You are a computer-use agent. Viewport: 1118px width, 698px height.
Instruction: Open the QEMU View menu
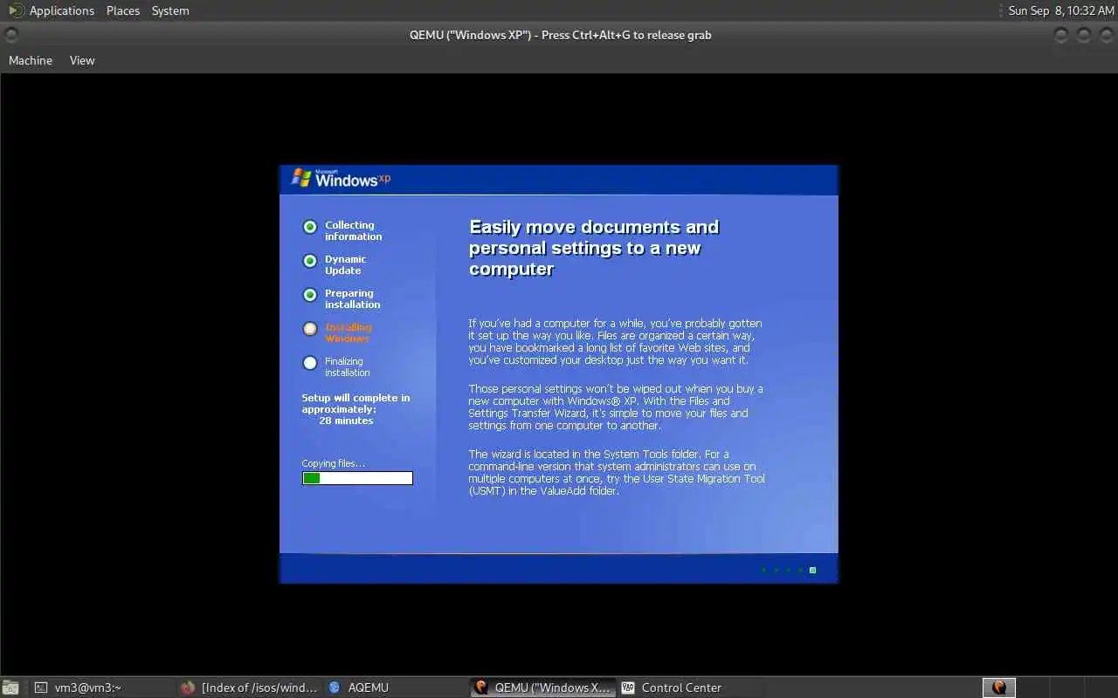[82, 60]
